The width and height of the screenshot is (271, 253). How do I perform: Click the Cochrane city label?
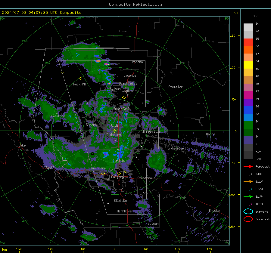[x=98, y=168]
